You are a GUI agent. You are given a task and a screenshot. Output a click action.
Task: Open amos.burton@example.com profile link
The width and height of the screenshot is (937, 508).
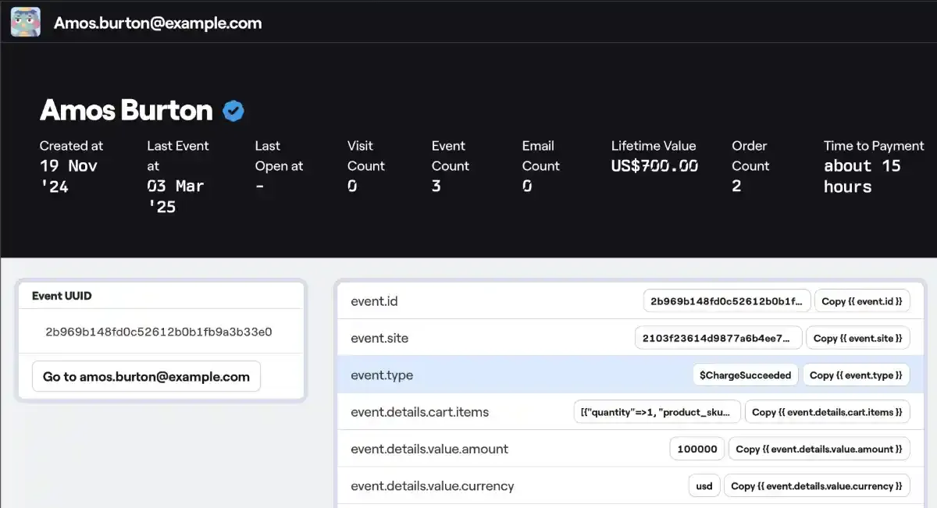click(x=145, y=376)
